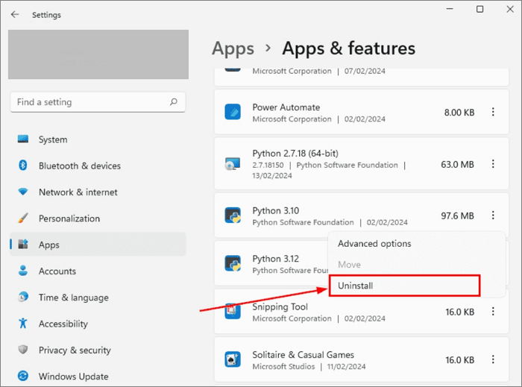
Task: Click the Find a setting search box
Action: click(x=89, y=102)
